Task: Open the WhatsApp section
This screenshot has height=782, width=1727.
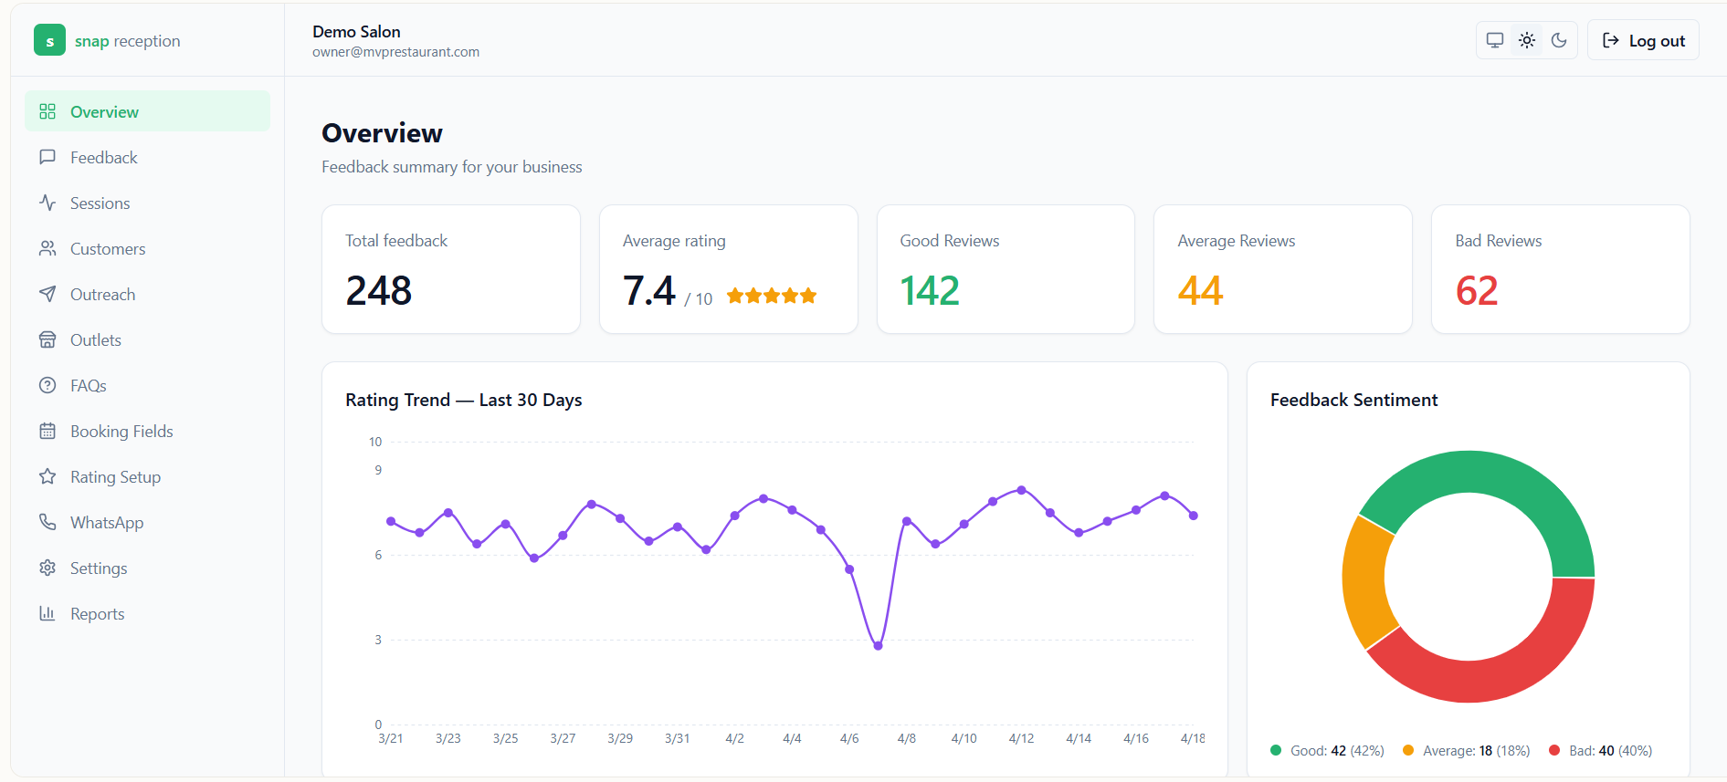Action: click(x=147, y=522)
